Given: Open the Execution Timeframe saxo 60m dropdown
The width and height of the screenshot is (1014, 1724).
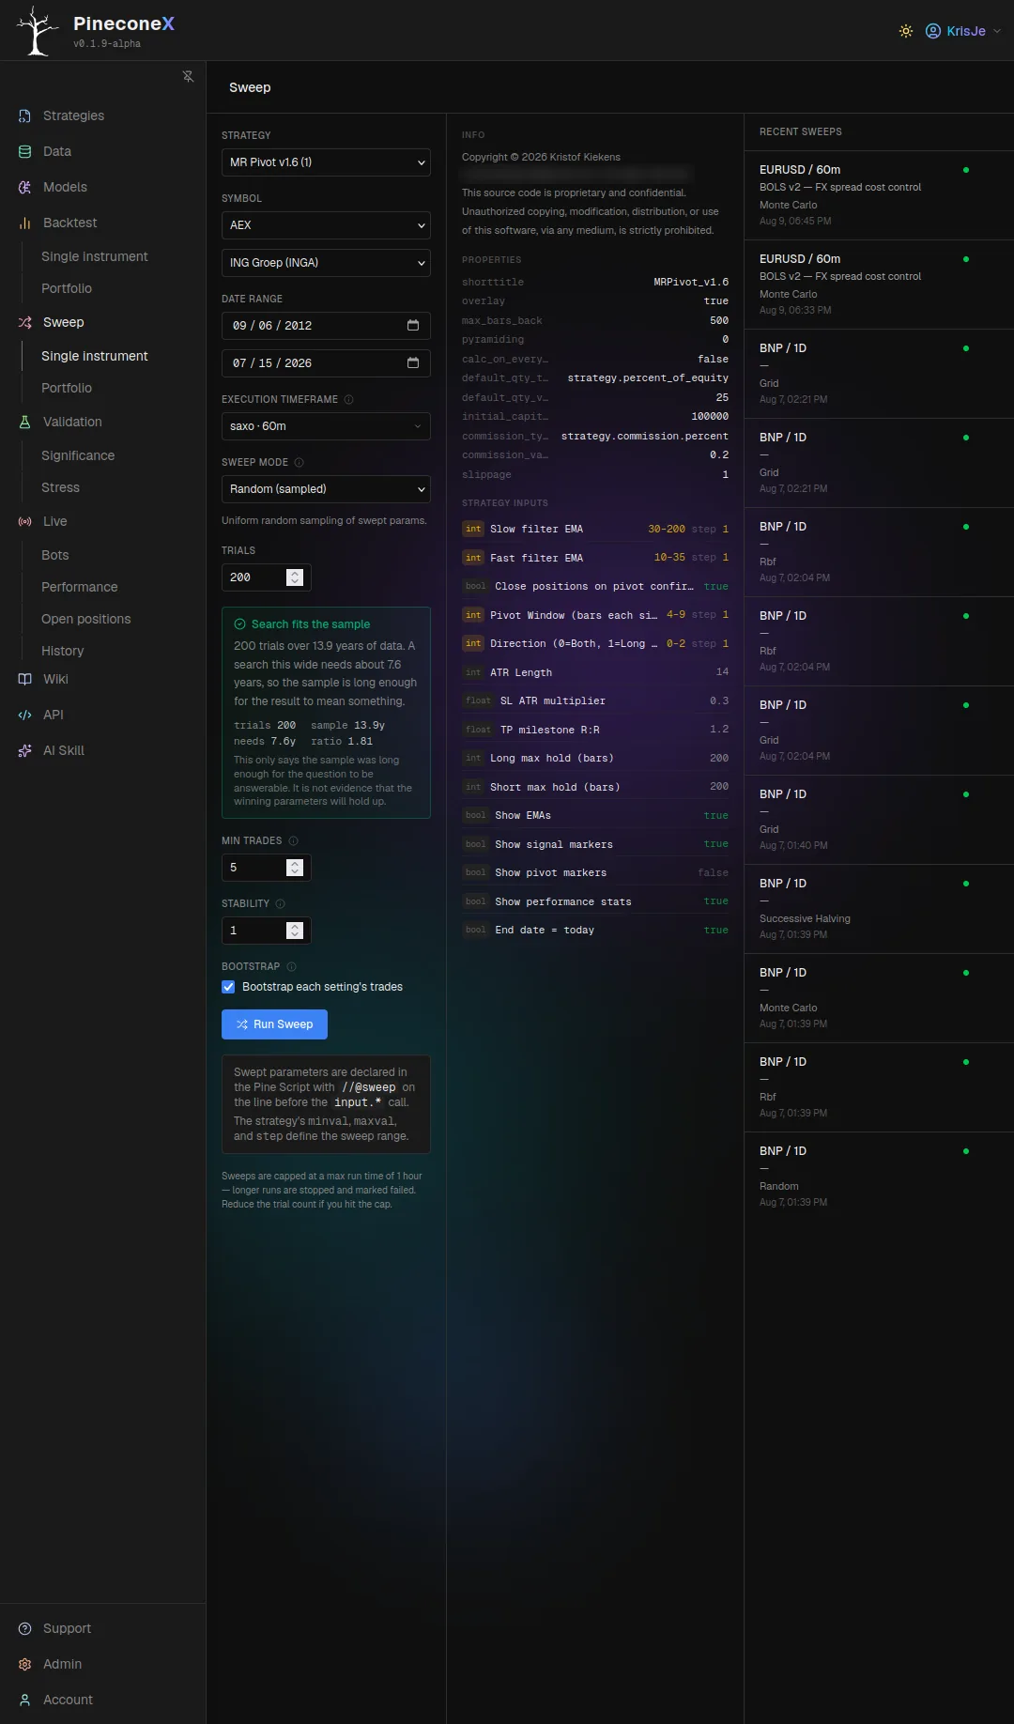Looking at the screenshot, I should click(326, 426).
